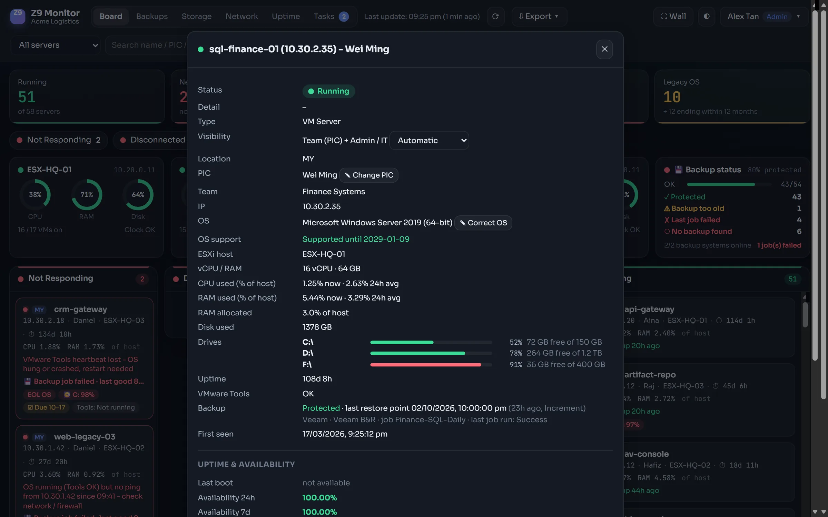The width and height of the screenshot is (828, 517).
Task: Click the Not Responding 2 filter chip
Action: coord(59,140)
